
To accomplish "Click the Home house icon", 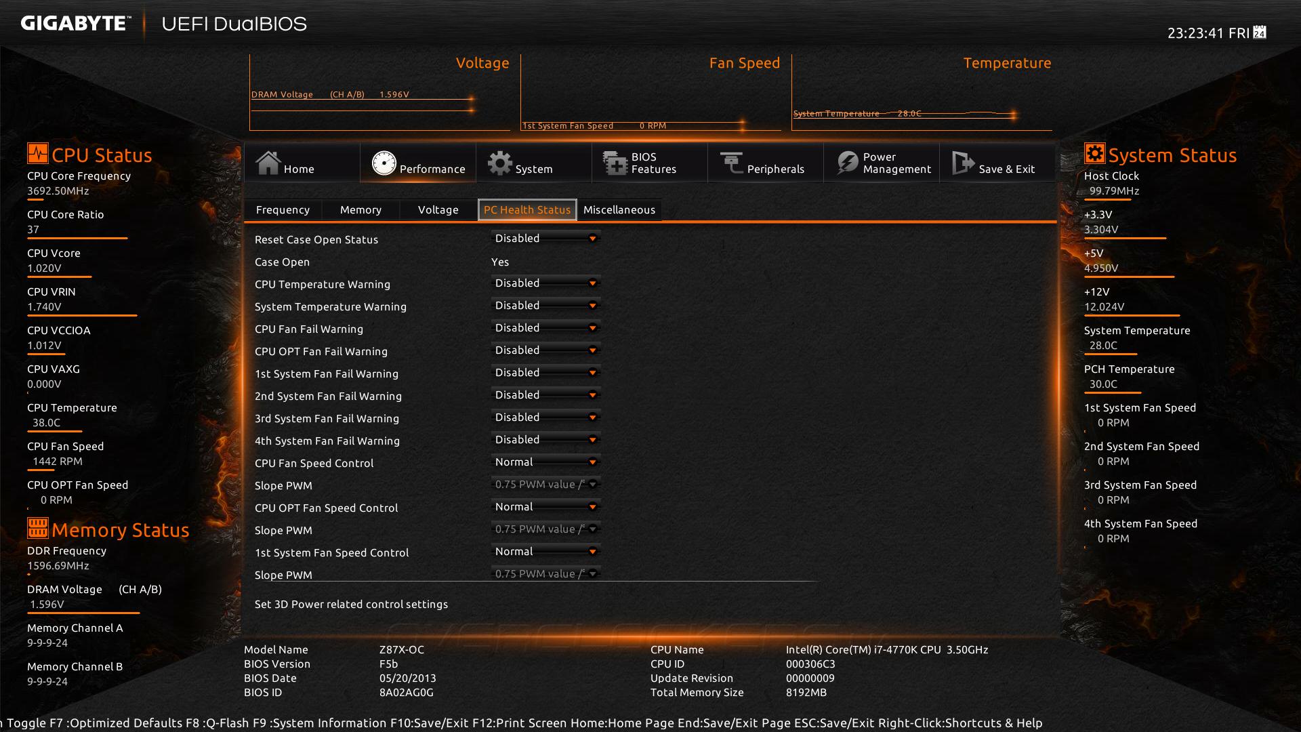I will 268,163.
